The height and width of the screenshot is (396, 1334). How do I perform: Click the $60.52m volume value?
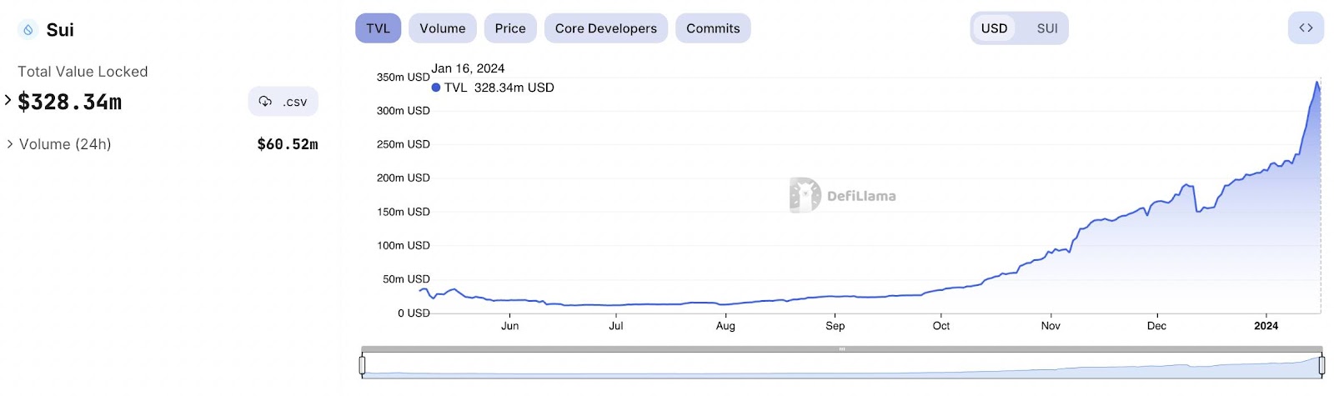coord(288,144)
